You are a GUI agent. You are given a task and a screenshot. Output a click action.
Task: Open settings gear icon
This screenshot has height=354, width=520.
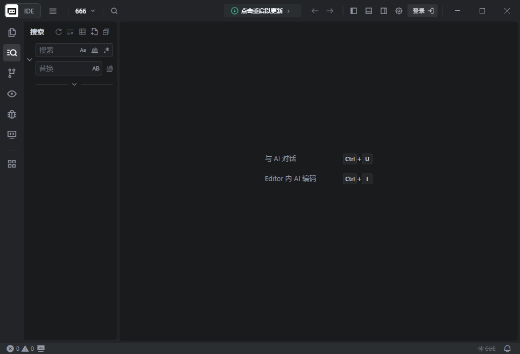click(x=399, y=11)
